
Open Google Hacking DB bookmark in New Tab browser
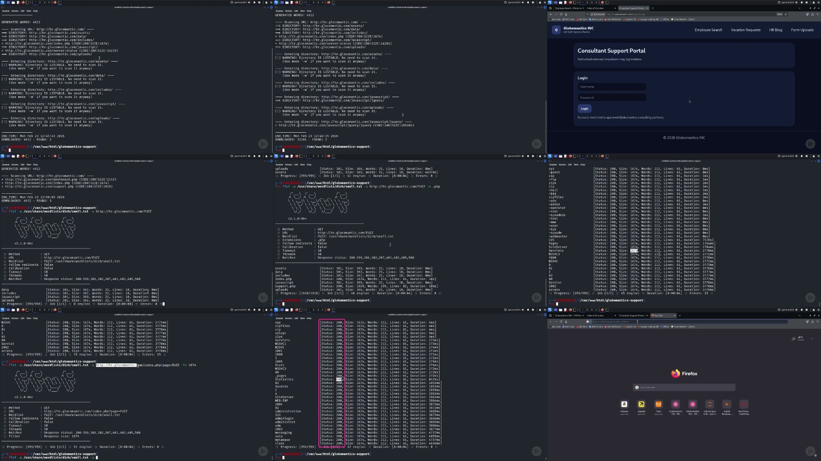point(648,327)
